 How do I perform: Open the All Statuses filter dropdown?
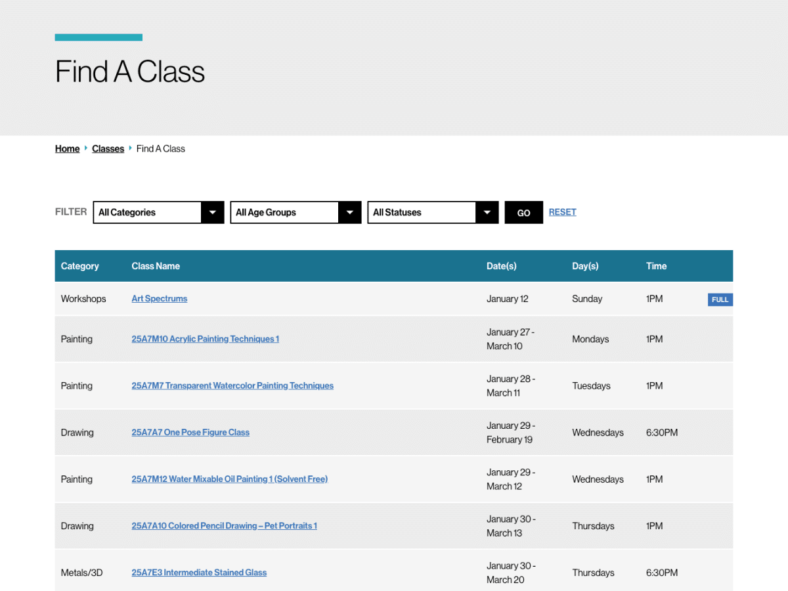pos(433,212)
